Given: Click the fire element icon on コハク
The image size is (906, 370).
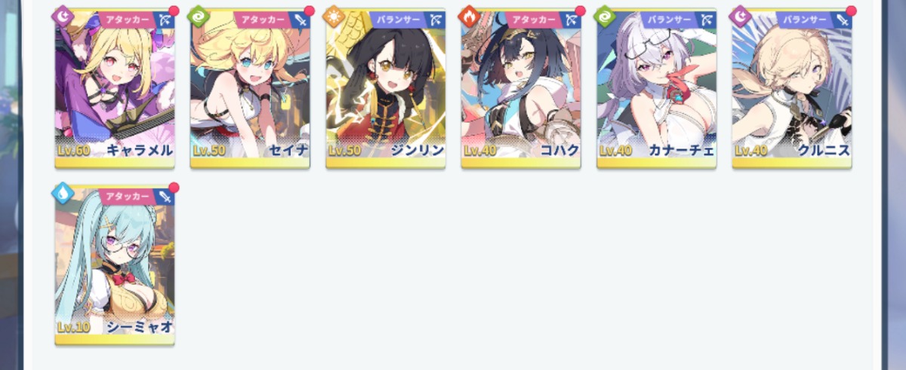Looking at the screenshot, I should 469,15.
